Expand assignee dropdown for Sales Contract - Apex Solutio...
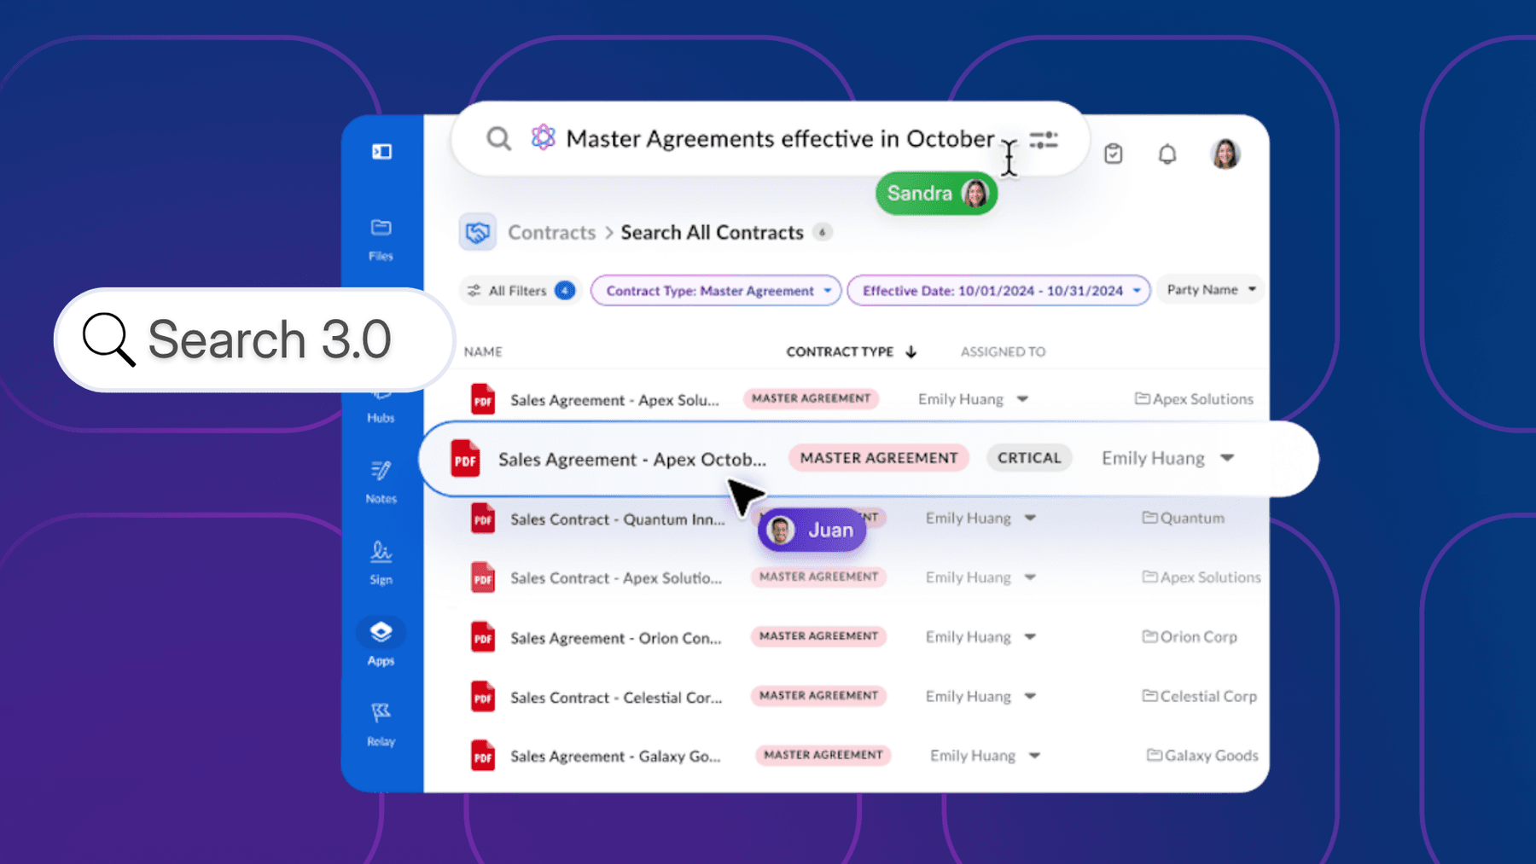This screenshot has height=864, width=1536. 1030,577
